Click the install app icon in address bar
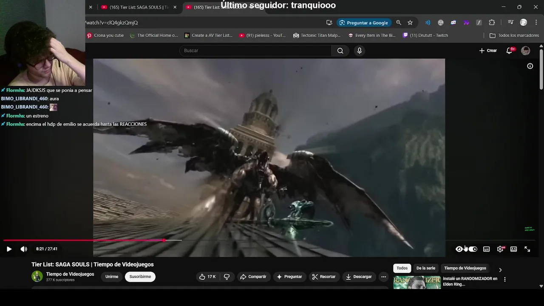544x306 pixels. click(329, 23)
